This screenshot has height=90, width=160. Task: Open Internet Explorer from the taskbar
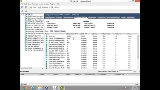[x=33, y=88]
